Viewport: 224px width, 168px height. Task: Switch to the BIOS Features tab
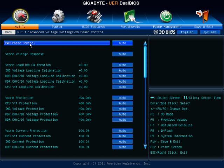tap(93, 27)
